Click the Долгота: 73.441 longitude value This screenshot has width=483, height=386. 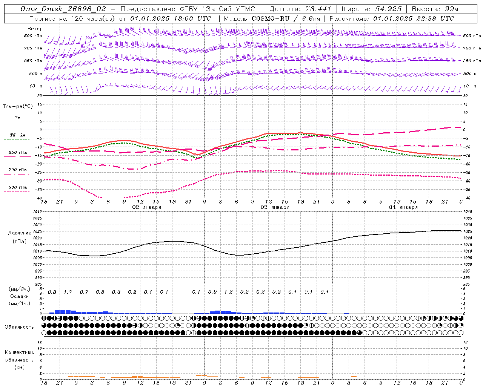(x=300, y=9)
